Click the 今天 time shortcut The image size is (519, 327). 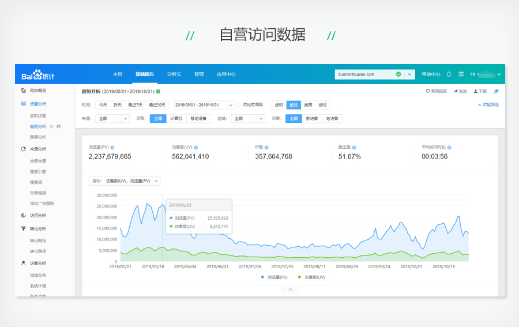(x=103, y=105)
